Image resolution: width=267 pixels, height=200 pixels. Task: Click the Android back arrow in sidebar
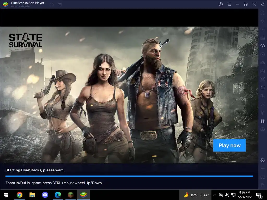coord(262,168)
